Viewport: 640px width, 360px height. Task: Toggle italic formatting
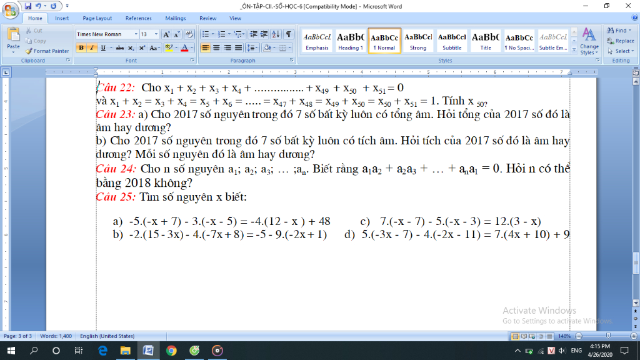coord(92,47)
